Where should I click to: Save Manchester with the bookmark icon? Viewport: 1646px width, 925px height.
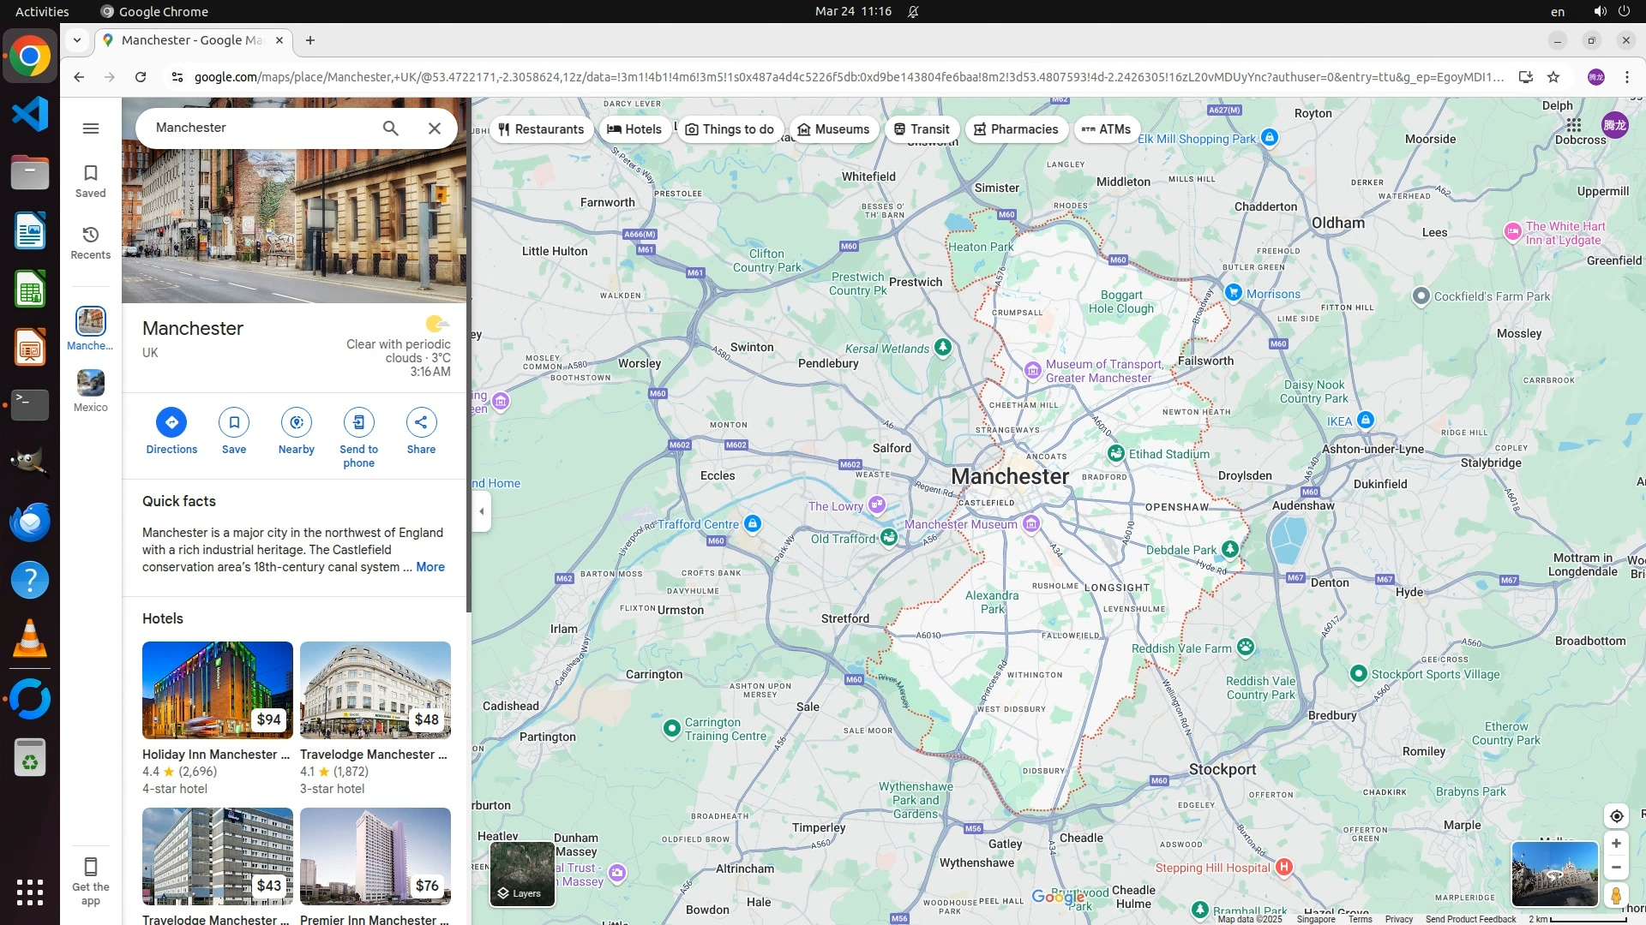click(x=234, y=422)
